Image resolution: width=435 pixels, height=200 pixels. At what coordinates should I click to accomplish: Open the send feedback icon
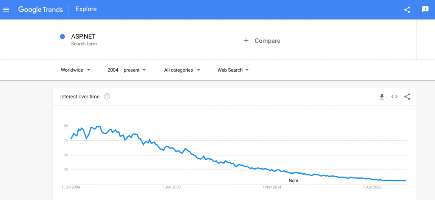[x=425, y=10]
